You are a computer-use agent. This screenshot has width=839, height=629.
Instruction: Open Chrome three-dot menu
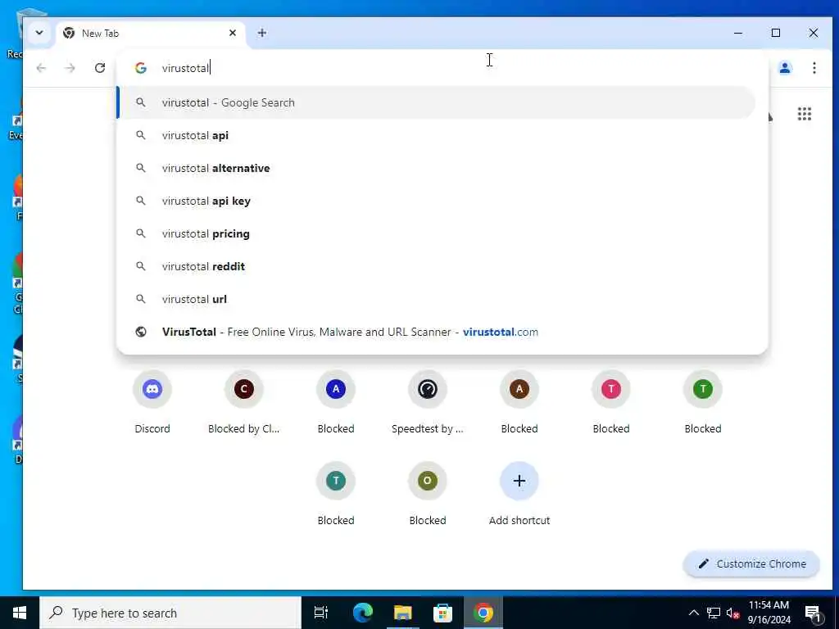point(814,68)
